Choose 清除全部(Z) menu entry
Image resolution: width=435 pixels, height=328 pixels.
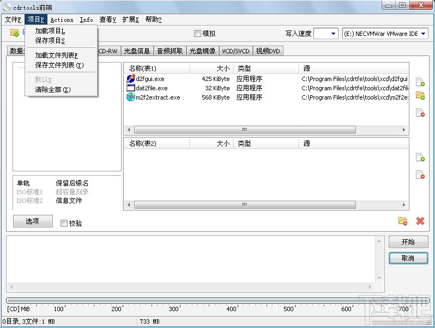[61, 89]
